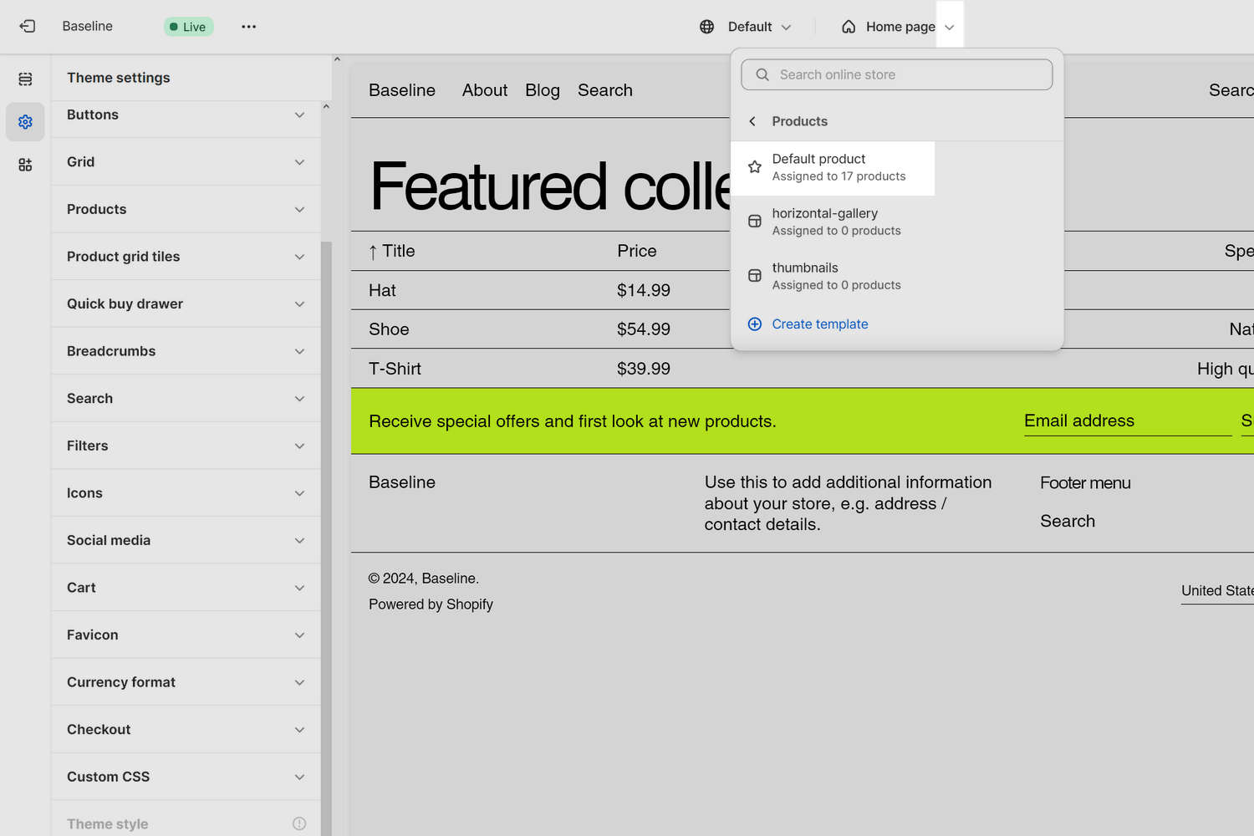Click the home icon next to Home page
The image size is (1254, 836).
848,26
